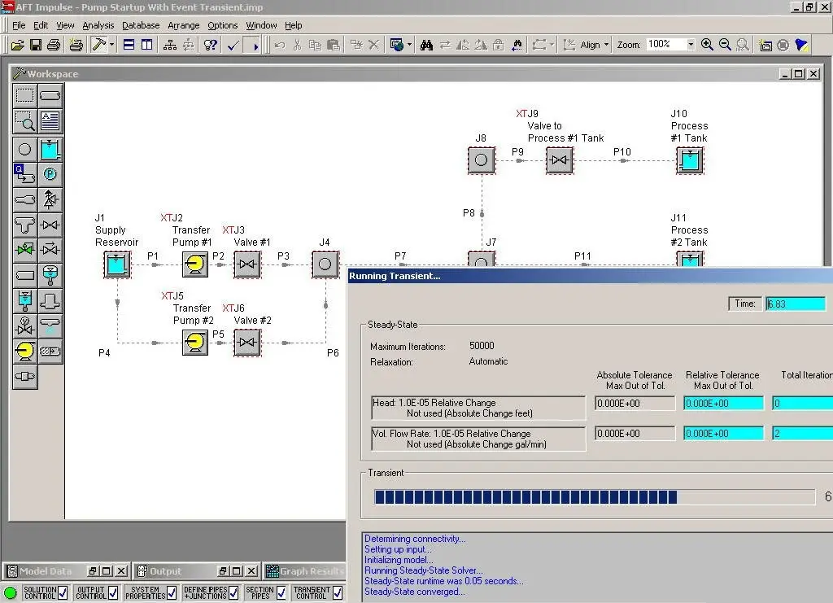This screenshot has height=603, width=833.
Task: Open the Database menu
Action: click(x=141, y=25)
